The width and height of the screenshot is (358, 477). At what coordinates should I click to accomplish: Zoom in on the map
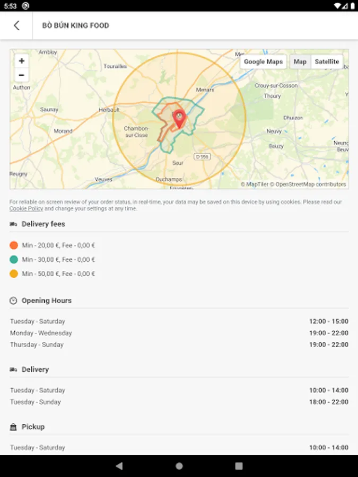pyautogui.click(x=22, y=61)
